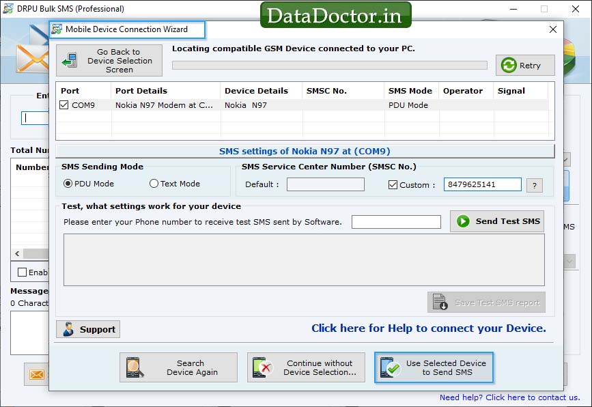Close the Mobile Device Connection Wizard
592x407 pixels.
click(x=553, y=29)
